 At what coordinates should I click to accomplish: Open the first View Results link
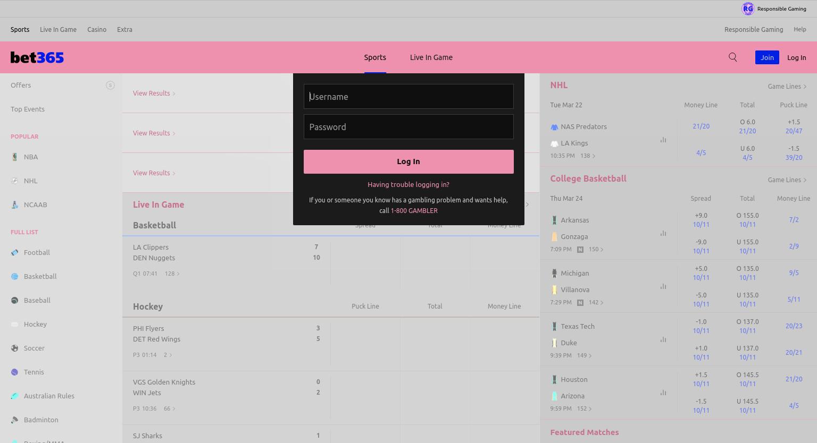pos(154,93)
